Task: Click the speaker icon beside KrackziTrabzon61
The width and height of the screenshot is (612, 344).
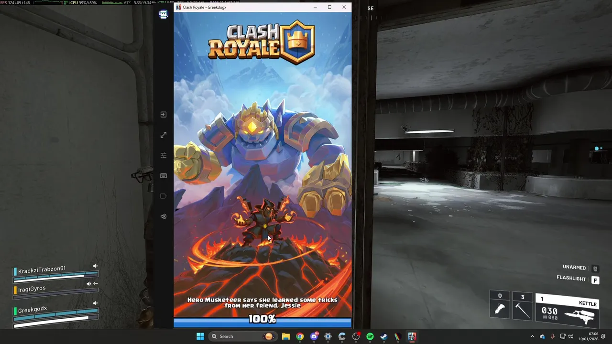Action: [x=95, y=266]
